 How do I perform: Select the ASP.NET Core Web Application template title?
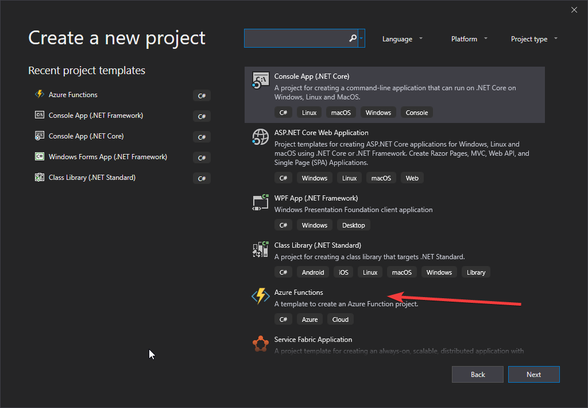pyautogui.click(x=322, y=133)
